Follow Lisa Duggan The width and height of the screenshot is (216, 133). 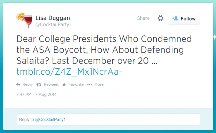click(x=184, y=19)
